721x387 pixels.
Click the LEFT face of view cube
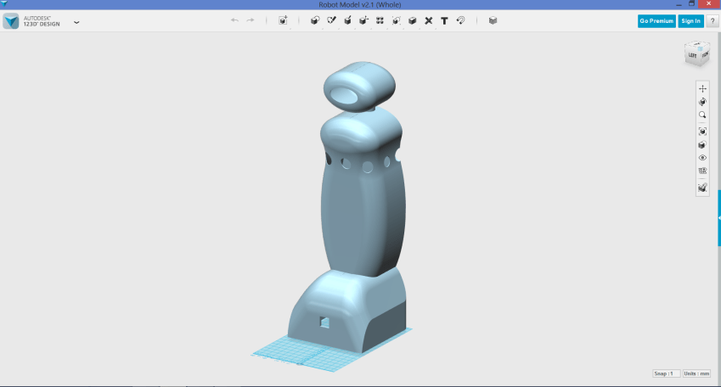pyautogui.click(x=692, y=56)
